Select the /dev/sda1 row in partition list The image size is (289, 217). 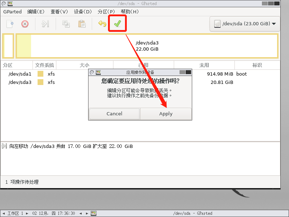click(x=20, y=74)
